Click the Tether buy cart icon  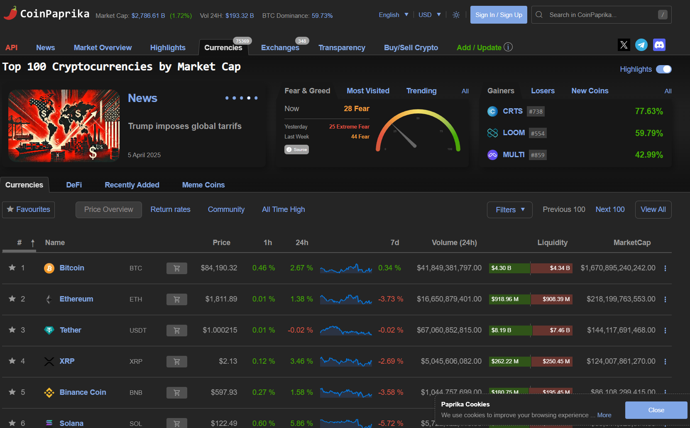tap(177, 331)
